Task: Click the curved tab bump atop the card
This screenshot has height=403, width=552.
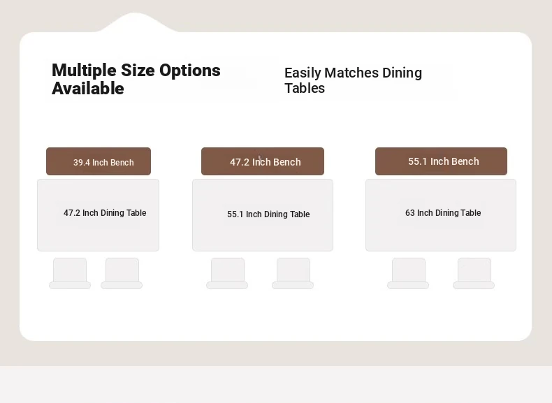Action: pyautogui.click(x=136, y=22)
